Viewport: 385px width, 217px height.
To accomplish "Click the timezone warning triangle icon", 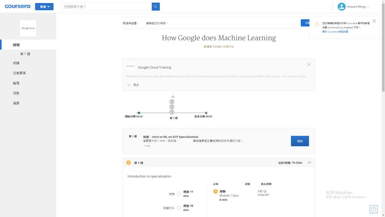I will click(317, 24).
